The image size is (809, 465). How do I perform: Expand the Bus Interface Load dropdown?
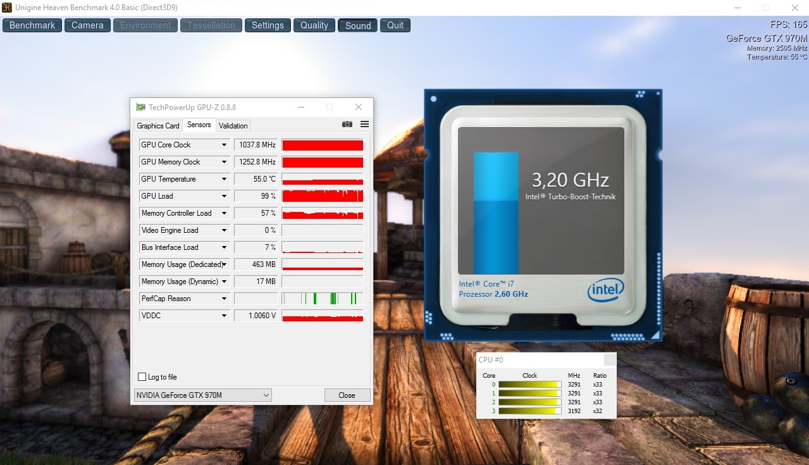click(x=224, y=247)
